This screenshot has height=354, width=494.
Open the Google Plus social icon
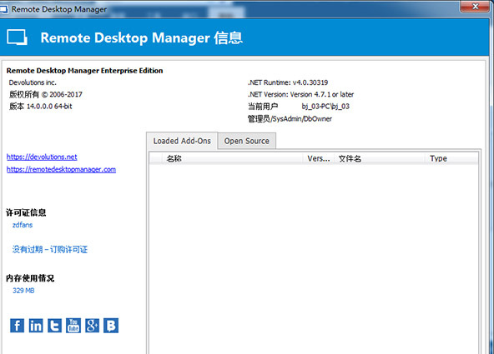[x=92, y=326]
